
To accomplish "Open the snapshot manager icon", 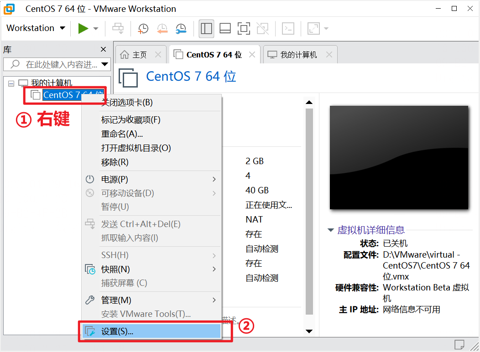I will (x=181, y=28).
